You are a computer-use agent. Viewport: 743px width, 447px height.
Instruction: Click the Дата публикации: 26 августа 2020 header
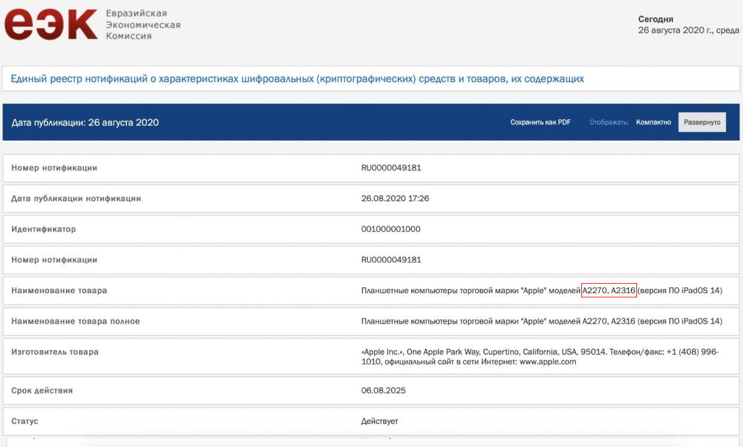(x=85, y=123)
